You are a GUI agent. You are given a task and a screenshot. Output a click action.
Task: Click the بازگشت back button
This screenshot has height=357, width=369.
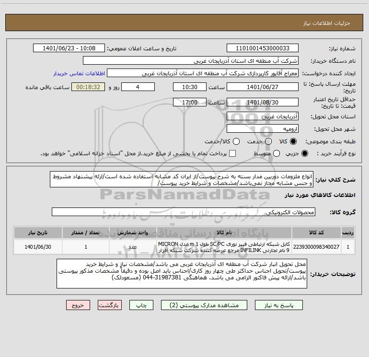coord(110,305)
